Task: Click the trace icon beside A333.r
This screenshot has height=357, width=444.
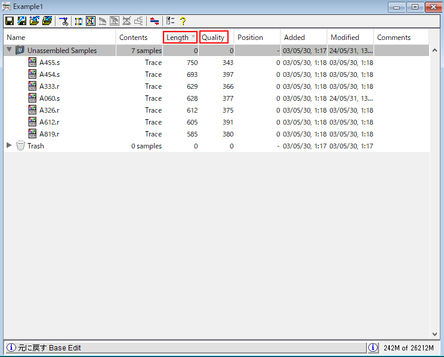Action: [33, 86]
